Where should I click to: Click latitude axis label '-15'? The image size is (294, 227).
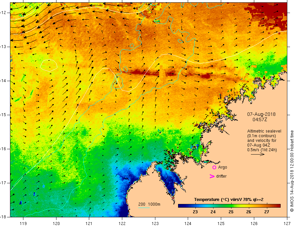pos(4,115)
